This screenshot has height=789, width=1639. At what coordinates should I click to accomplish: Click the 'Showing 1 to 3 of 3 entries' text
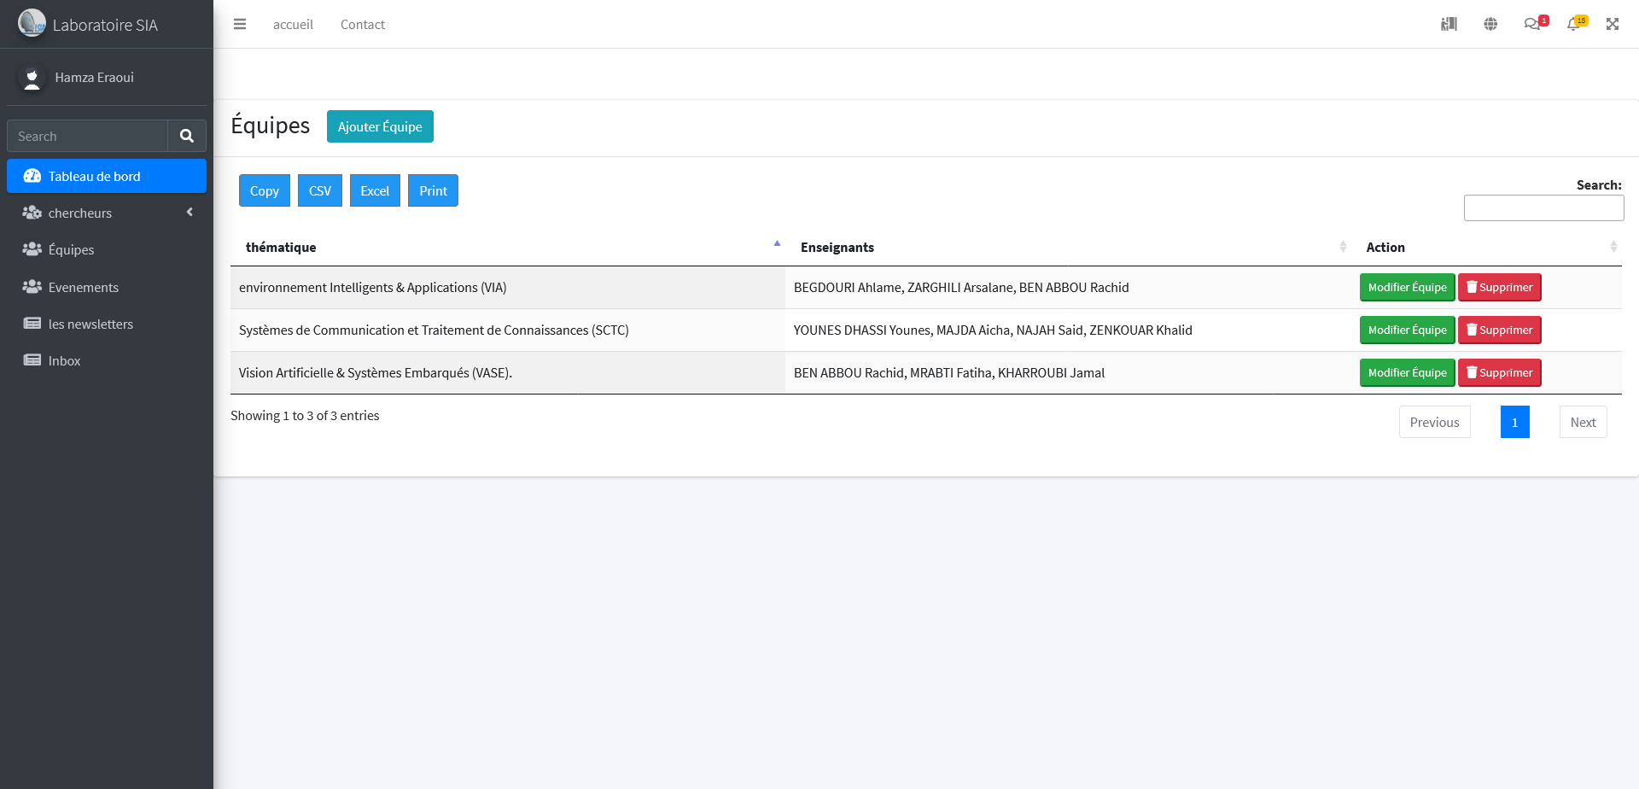point(305,416)
